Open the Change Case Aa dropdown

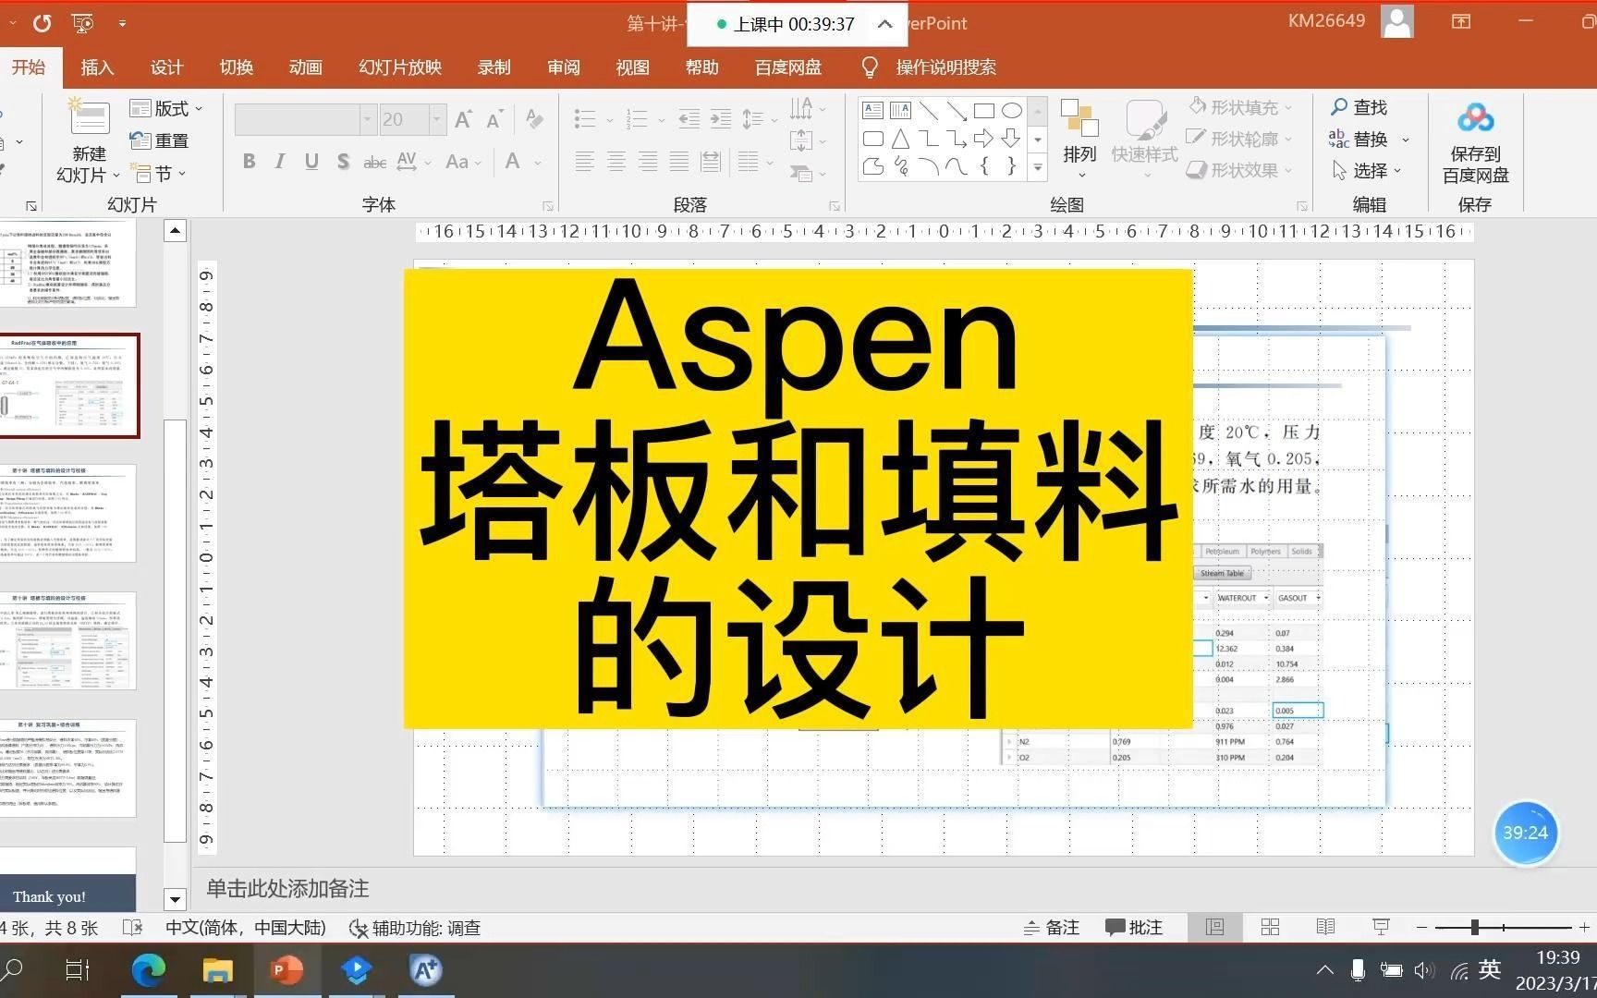pyautogui.click(x=463, y=162)
